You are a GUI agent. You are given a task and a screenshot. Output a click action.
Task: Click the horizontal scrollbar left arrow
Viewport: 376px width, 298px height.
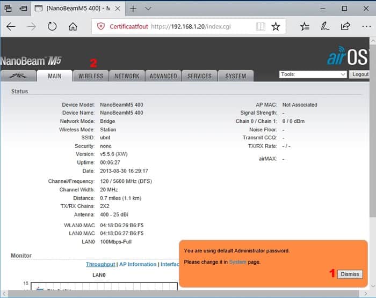4,294
